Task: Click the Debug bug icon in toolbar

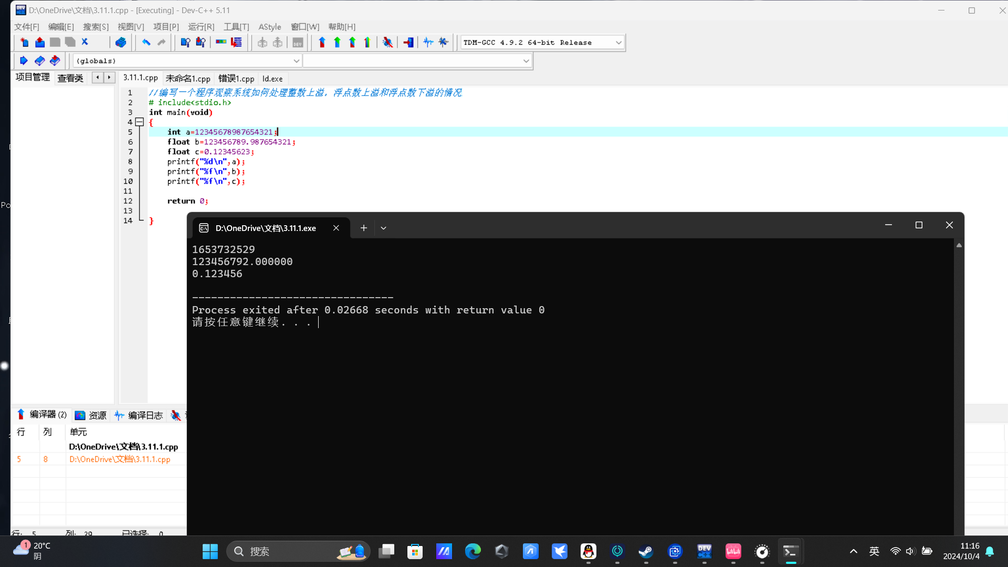Action: tap(387, 43)
